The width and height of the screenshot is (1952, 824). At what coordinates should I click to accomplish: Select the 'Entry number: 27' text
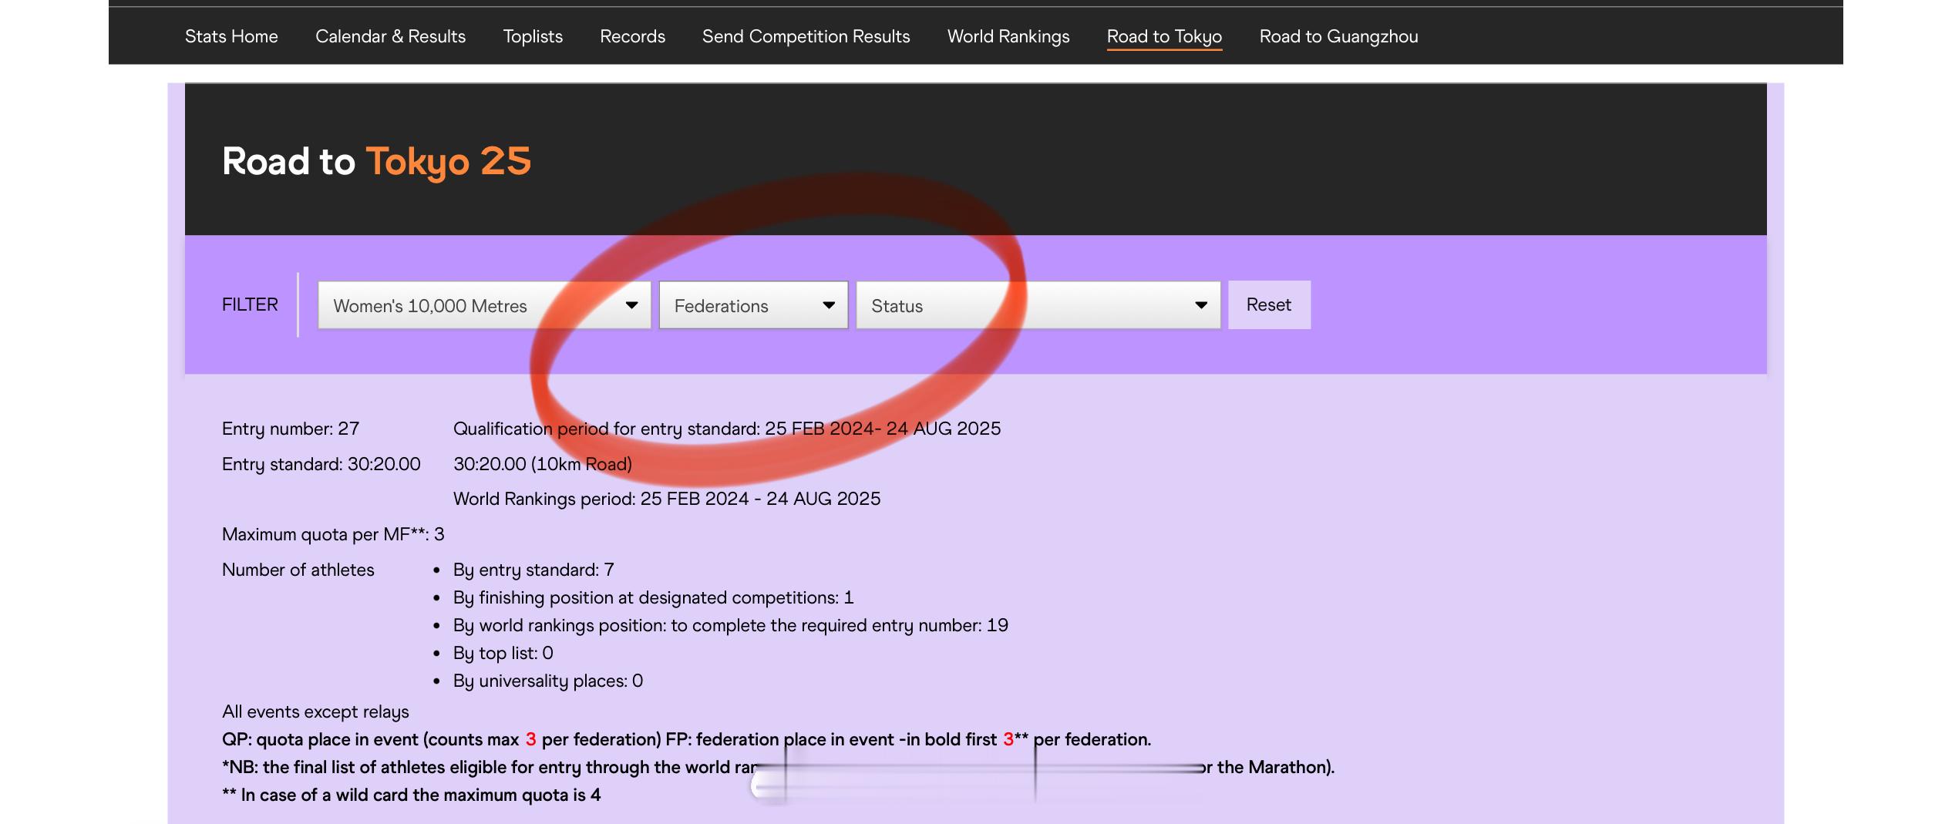pyautogui.click(x=291, y=429)
